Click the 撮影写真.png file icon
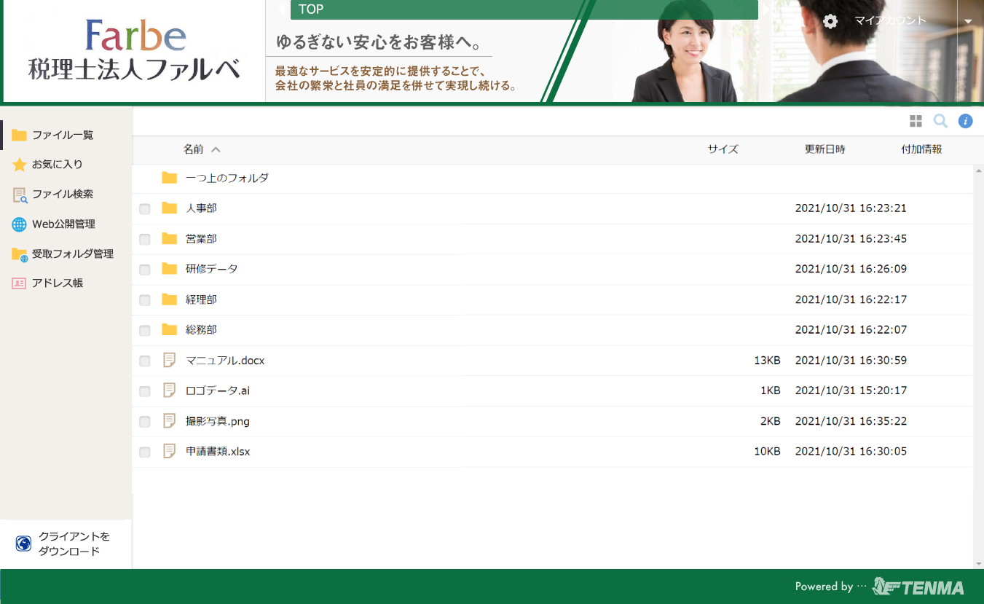 [x=170, y=421]
